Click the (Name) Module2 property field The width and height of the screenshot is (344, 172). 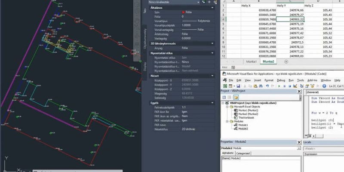tap(261, 158)
